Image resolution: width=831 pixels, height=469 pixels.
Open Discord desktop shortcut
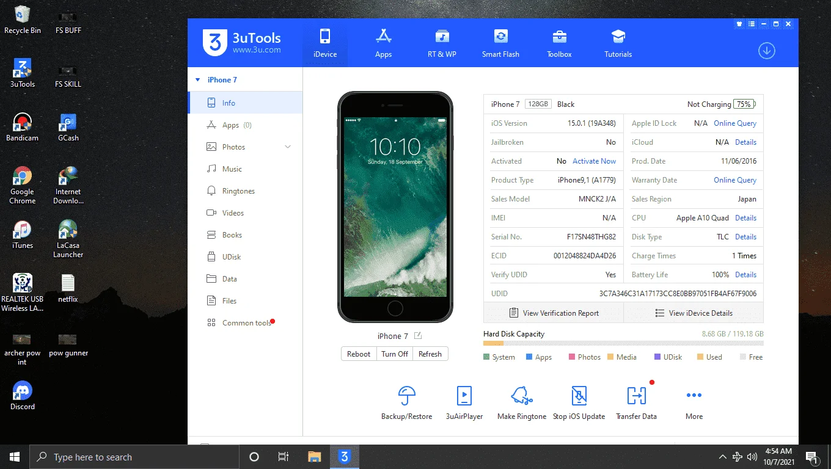click(23, 396)
